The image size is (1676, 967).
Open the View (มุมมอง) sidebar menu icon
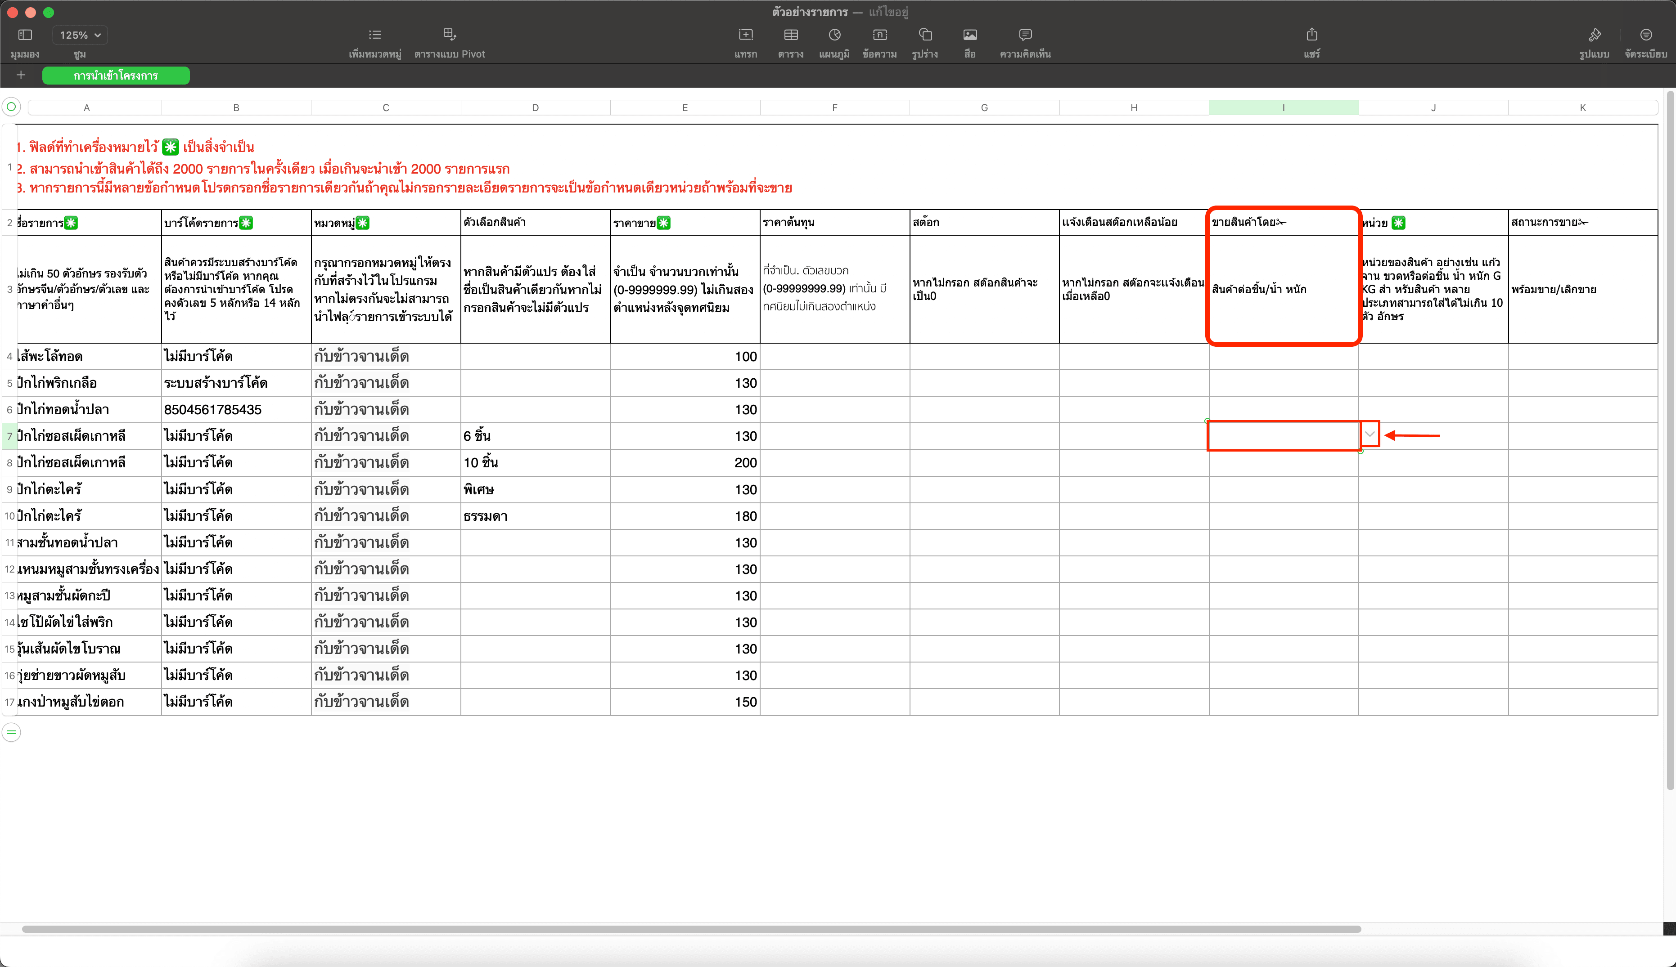point(25,35)
